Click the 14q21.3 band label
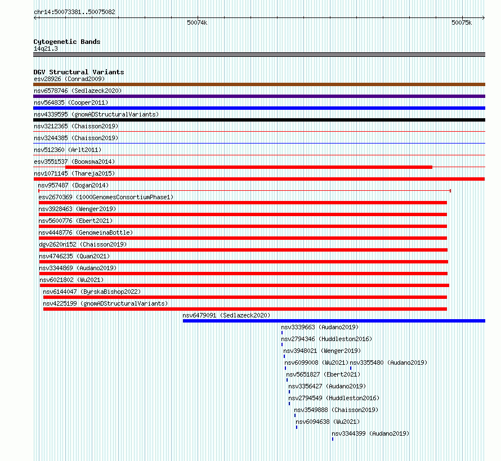Viewport: 501px width, 461px height. 46,48
